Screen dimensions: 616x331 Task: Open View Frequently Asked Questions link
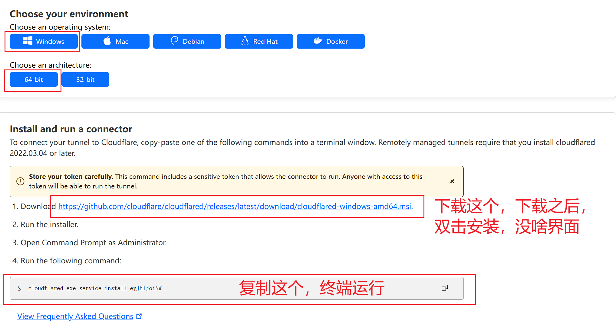click(x=75, y=316)
